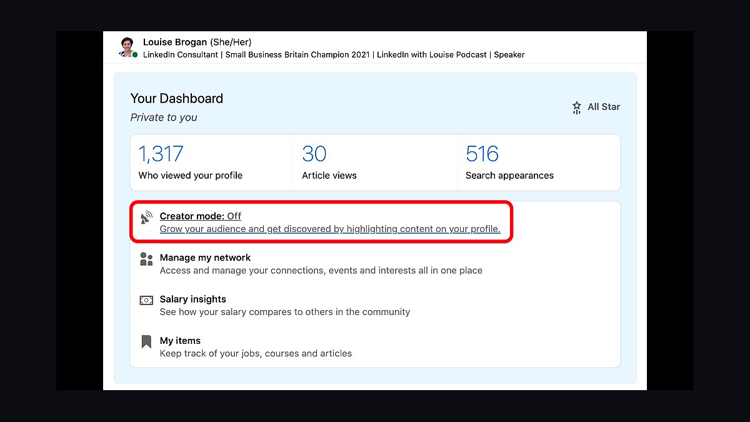Screen dimensions: 750x422
Task: Open My items
Action: pos(180,341)
